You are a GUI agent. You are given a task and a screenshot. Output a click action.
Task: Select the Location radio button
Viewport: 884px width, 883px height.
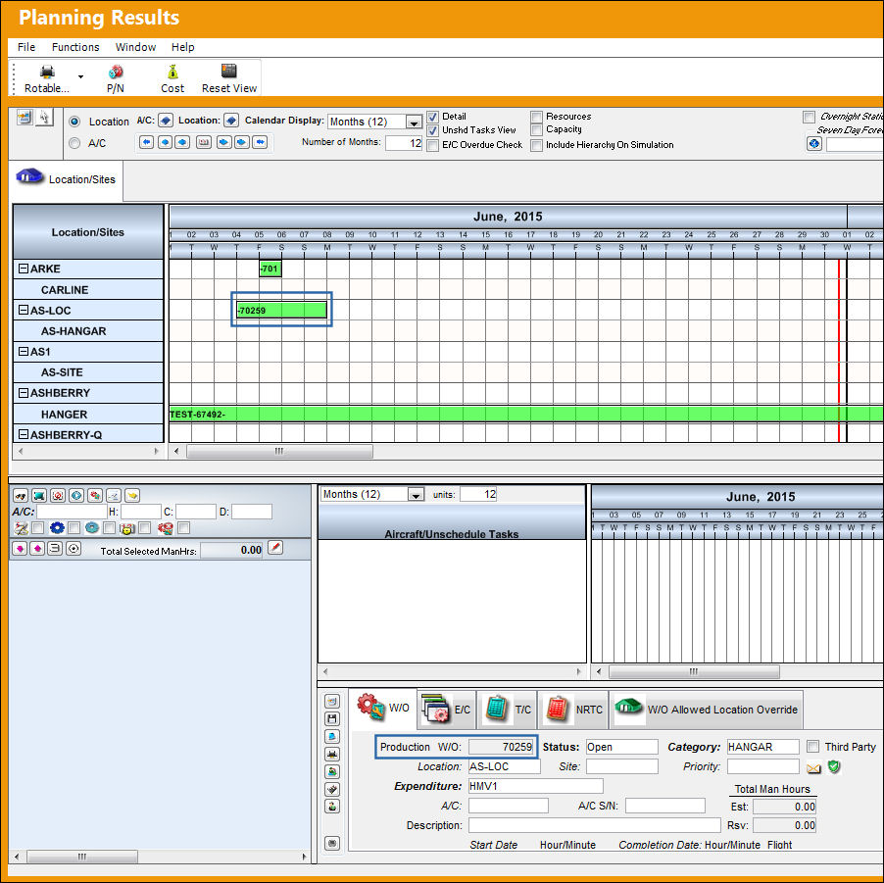click(74, 122)
